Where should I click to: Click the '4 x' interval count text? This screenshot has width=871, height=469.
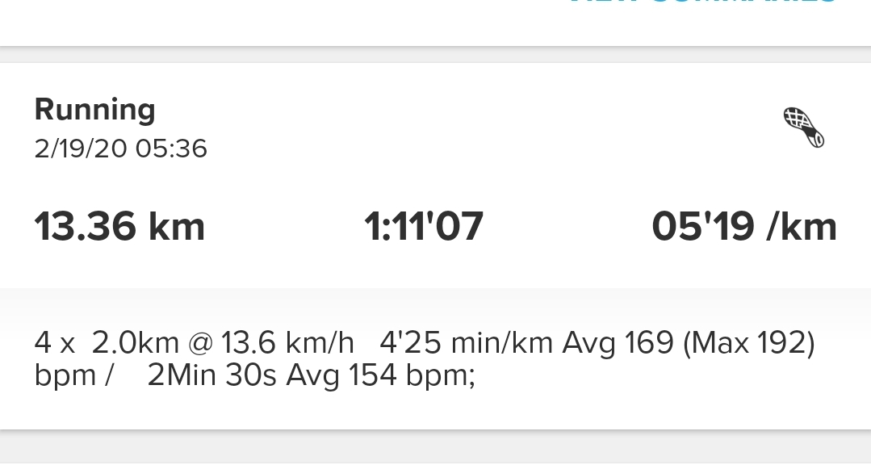click(x=54, y=343)
